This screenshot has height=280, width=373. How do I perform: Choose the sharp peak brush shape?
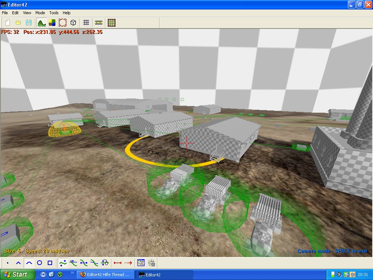[x=18, y=263]
